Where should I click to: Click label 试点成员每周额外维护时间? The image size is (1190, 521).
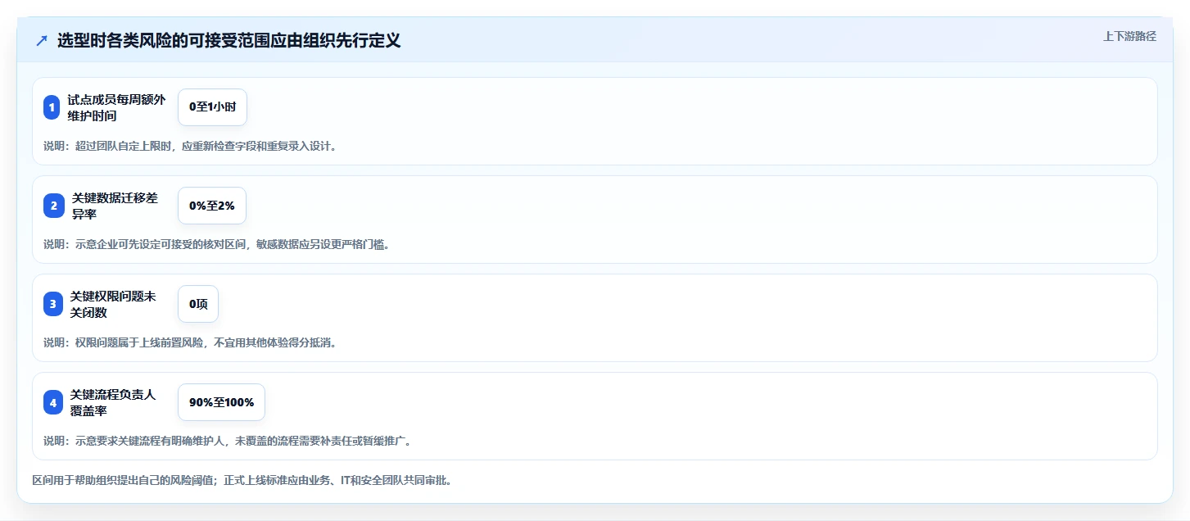point(116,107)
